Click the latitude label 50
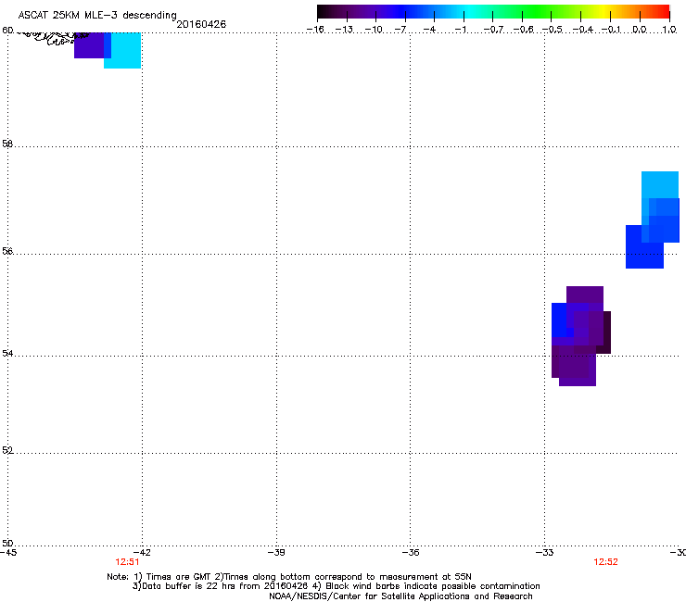This screenshot has height=602, width=686. pos(7,543)
